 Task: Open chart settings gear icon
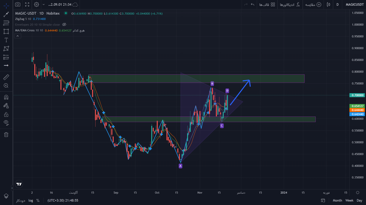(x=37, y=5)
